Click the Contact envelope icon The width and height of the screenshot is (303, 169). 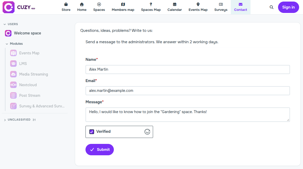point(240,4)
